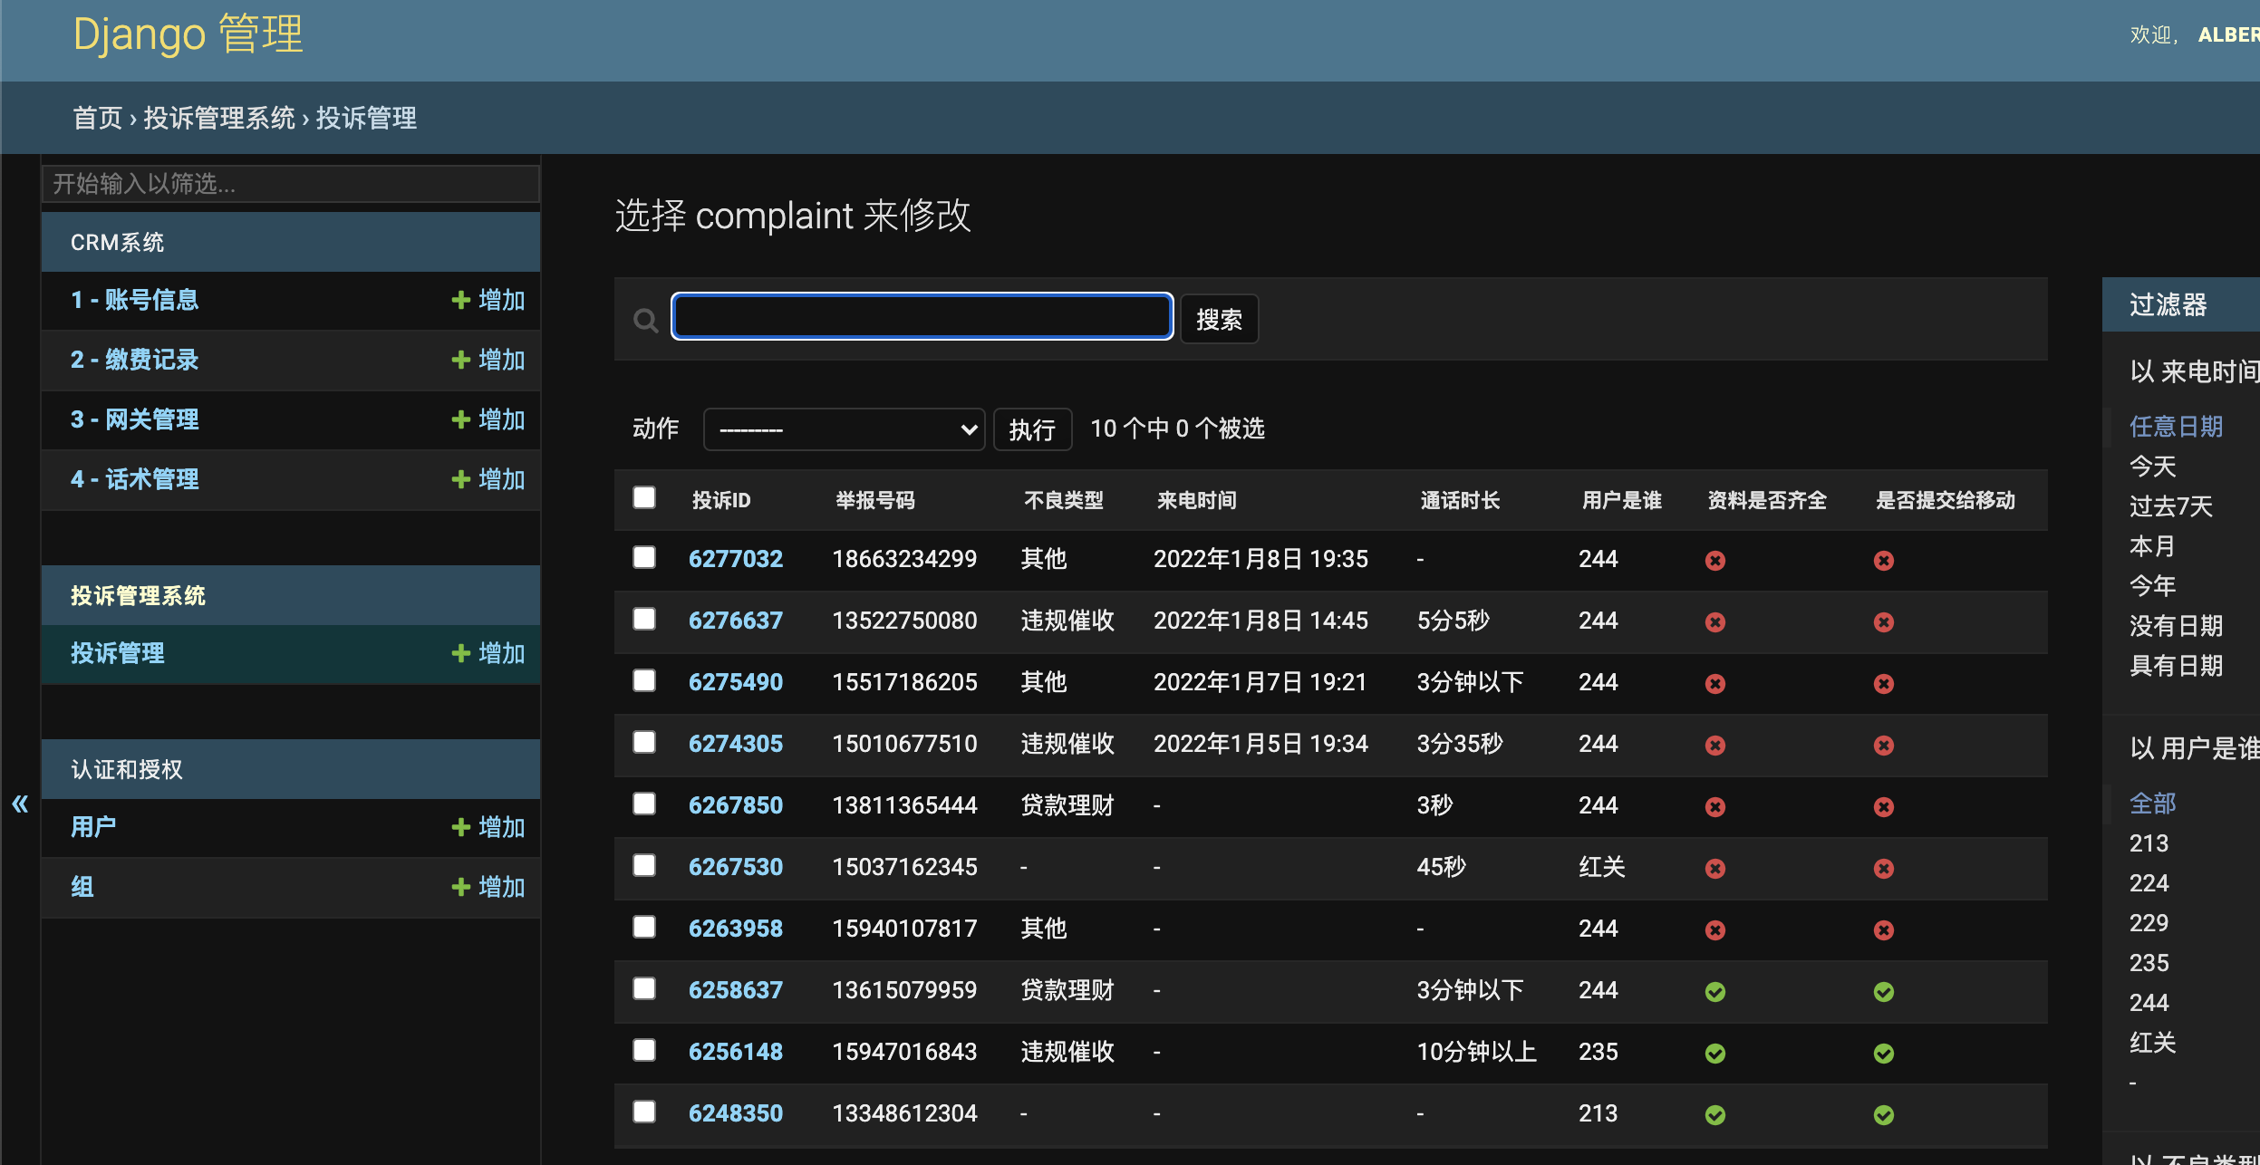
Task: Click green 资料是否齐全 icon in row 6258637
Action: tap(1714, 992)
